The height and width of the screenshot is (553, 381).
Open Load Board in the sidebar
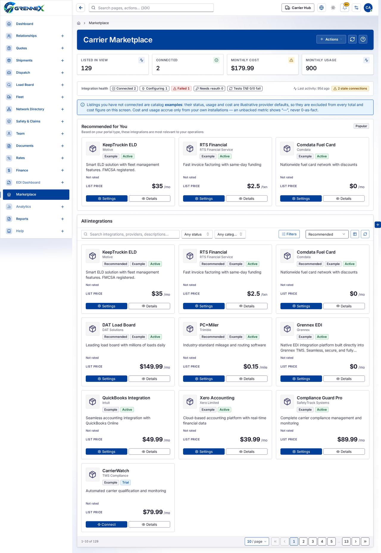[x=25, y=85]
